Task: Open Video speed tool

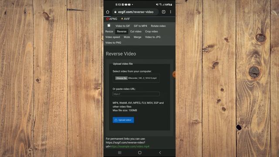Action: [112, 37]
